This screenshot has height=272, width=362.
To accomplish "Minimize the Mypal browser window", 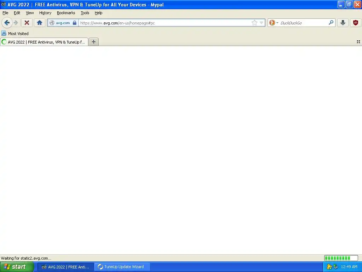I will point(341,4).
